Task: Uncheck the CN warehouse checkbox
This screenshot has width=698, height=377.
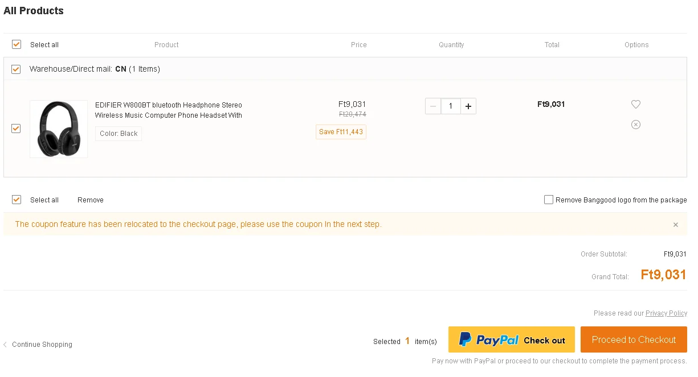Action: tap(17, 69)
